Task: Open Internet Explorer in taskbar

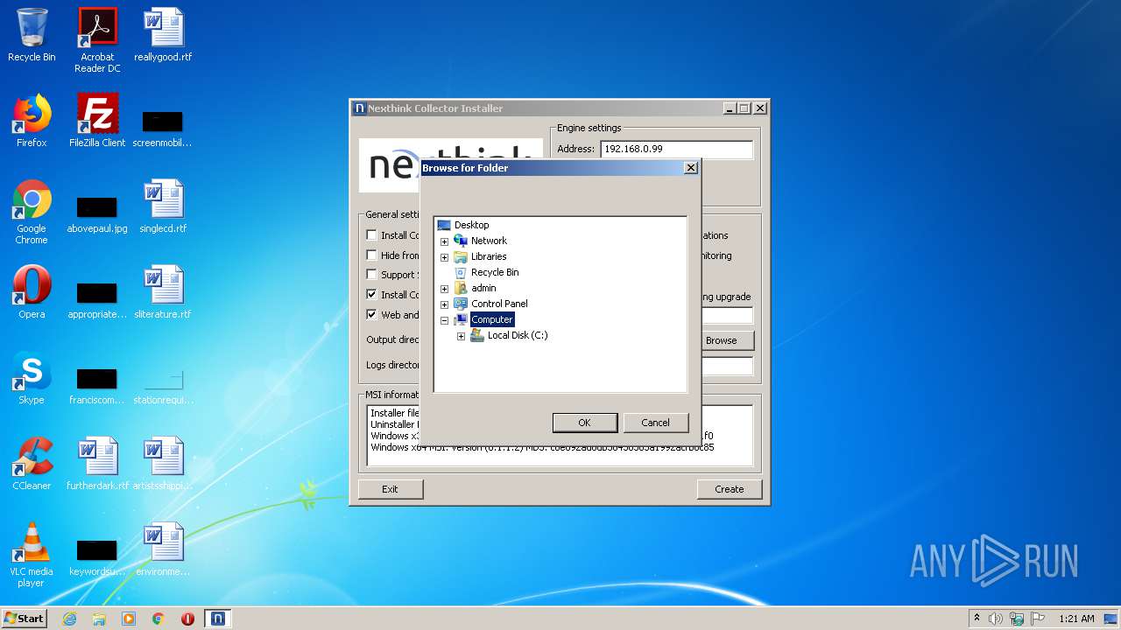Action: [69, 619]
